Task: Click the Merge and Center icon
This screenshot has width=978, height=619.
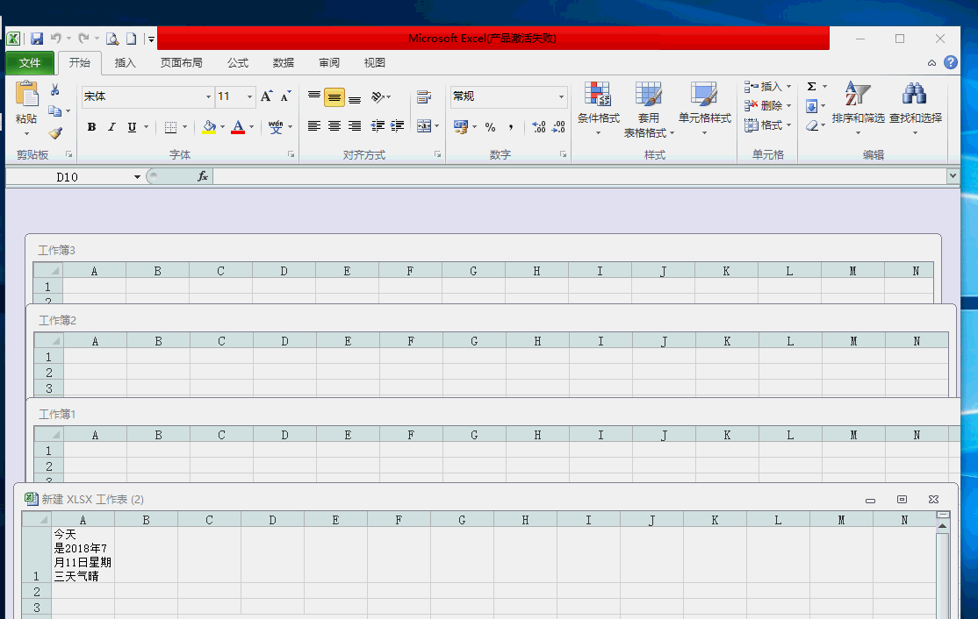Action: (424, 125)
